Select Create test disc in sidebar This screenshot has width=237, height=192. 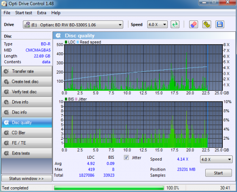pyautogui.click(x=27, y=82)
